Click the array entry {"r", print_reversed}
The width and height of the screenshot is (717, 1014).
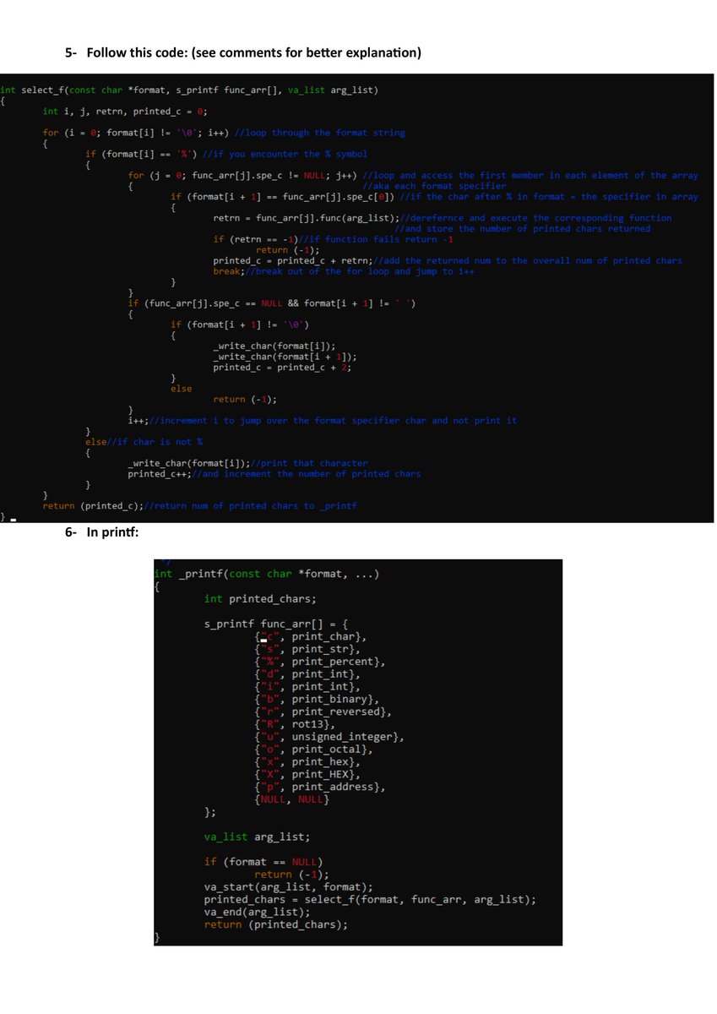324,712
